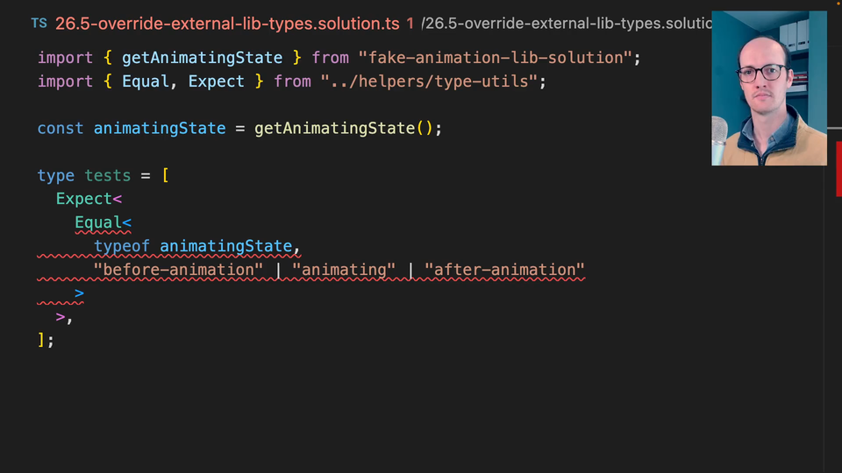The width and height of the screenshot is (842, 473).
Task: Click the tests type name
Action: point(108,175)
